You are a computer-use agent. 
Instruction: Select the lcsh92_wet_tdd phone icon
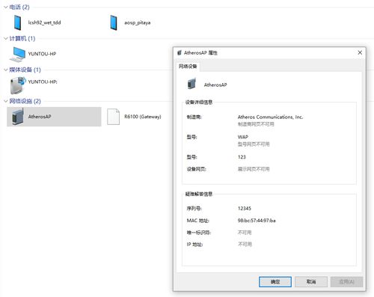(x=17, y=22)
